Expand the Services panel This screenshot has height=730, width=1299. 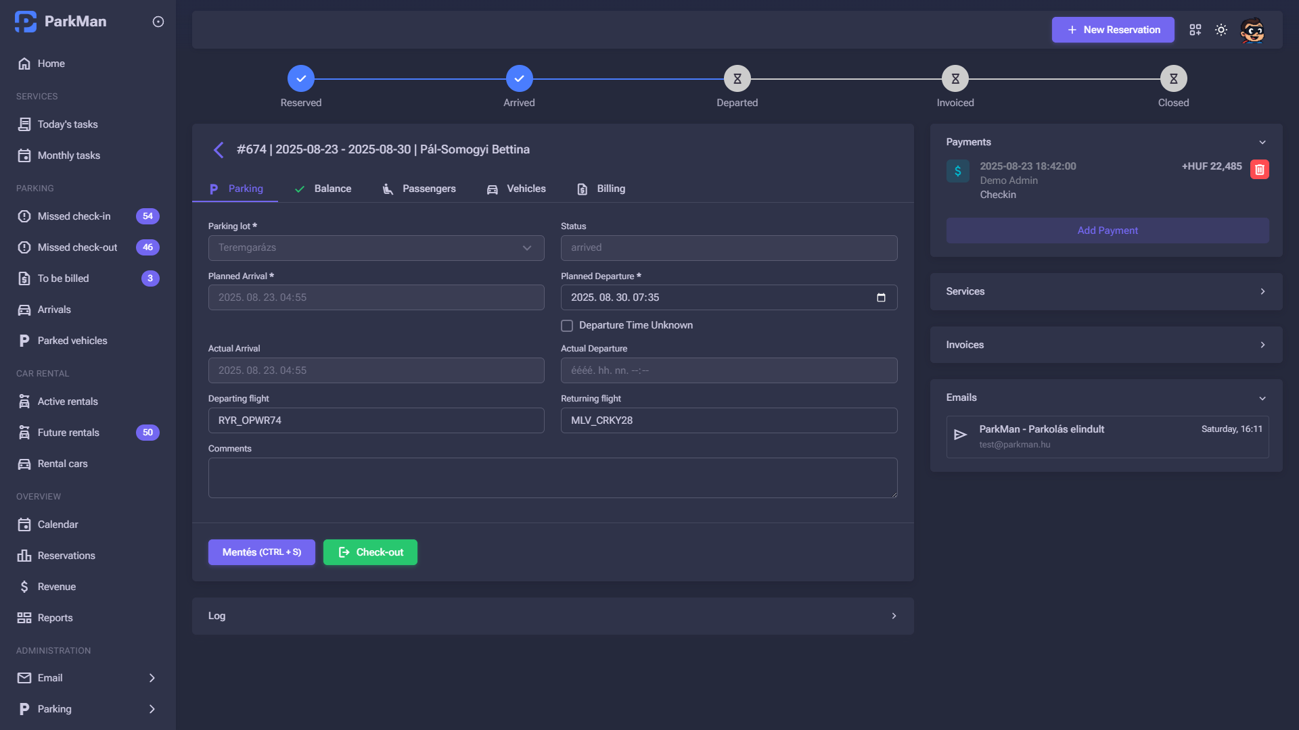click(1262, 291)
